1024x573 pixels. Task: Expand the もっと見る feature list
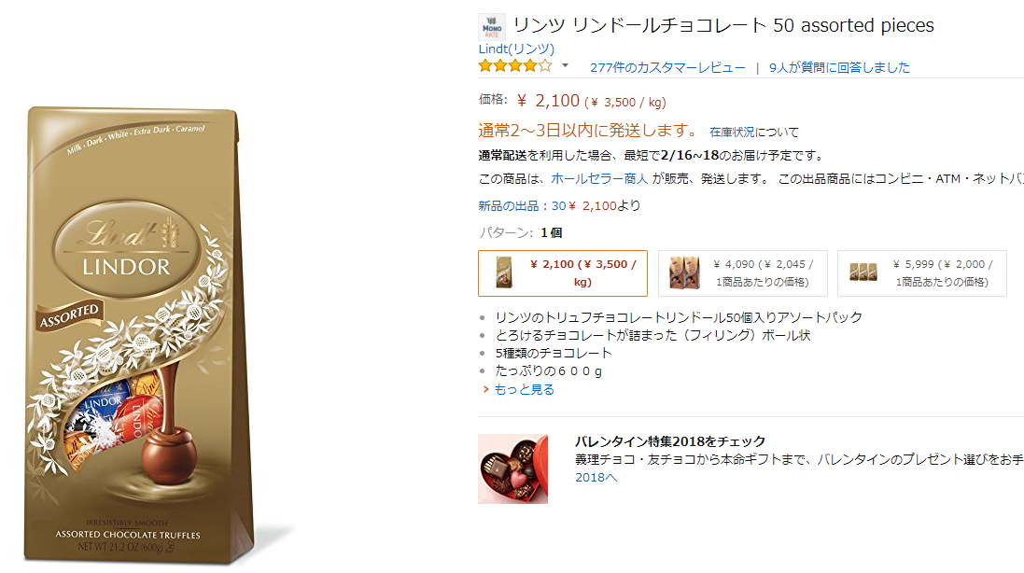pyautogui.click(x=524, y=389)
